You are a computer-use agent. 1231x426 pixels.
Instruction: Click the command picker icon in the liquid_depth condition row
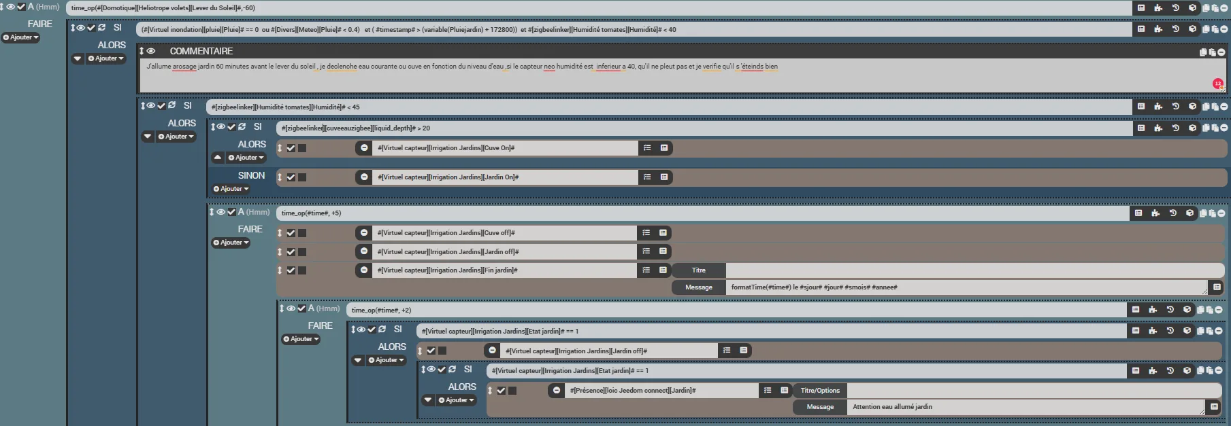pyautogui.click(x=1141, y=128)
